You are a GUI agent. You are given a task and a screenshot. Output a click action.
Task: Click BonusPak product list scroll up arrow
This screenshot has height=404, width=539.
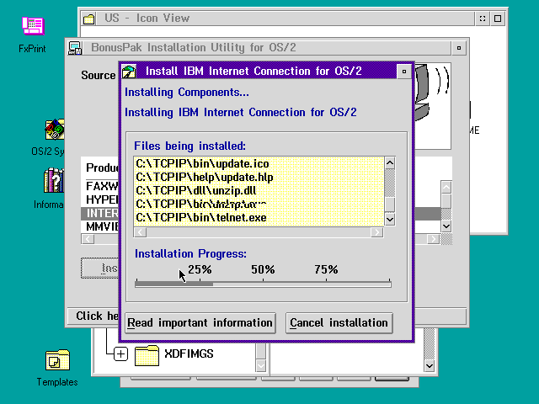click(446, 188)
